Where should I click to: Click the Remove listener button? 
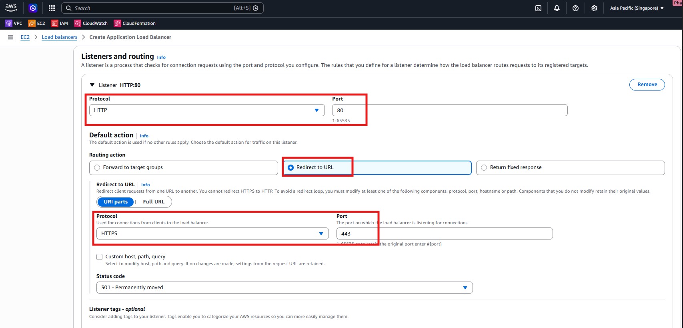647,85
